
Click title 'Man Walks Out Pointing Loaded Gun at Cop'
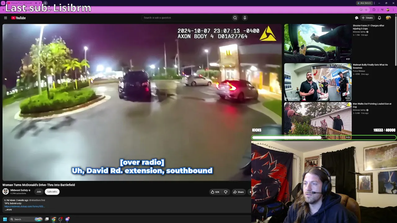click(x=372, y=105)
